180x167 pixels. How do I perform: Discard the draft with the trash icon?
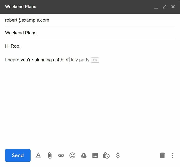162,155
